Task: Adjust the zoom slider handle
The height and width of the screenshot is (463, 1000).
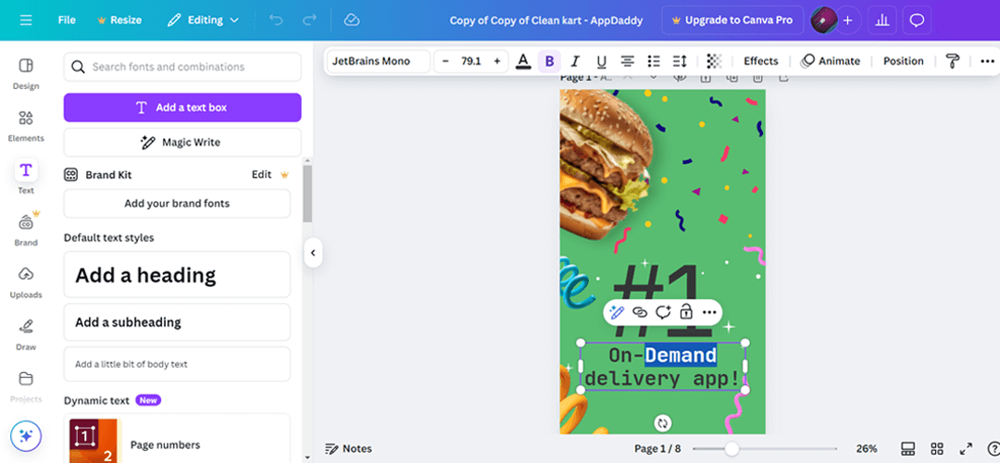Action: click(x=731, y=449)
